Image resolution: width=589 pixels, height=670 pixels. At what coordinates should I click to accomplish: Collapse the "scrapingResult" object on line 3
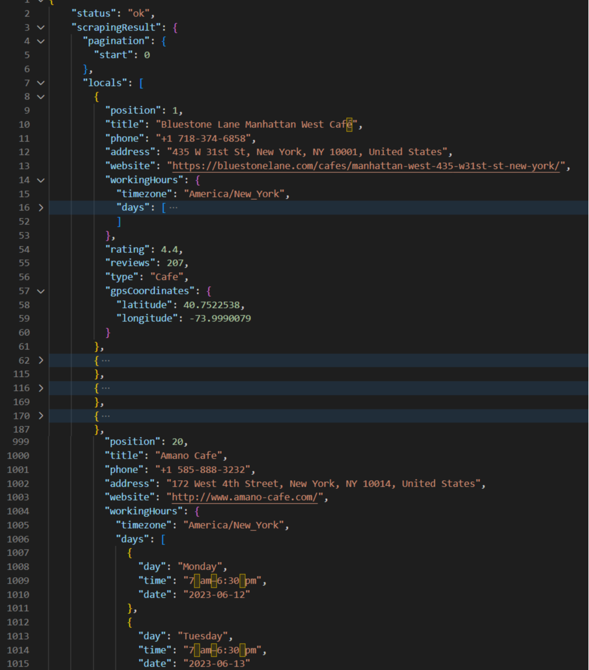40,27
